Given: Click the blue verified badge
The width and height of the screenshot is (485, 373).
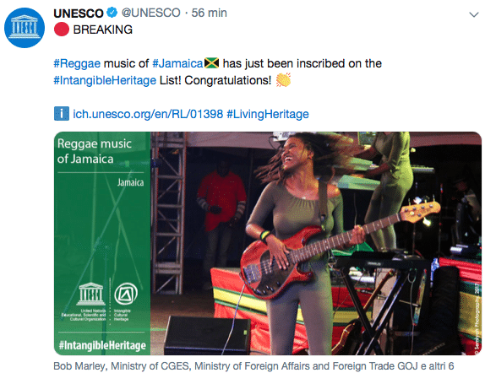Looking at the screenshot, I should tap(112, 13).
